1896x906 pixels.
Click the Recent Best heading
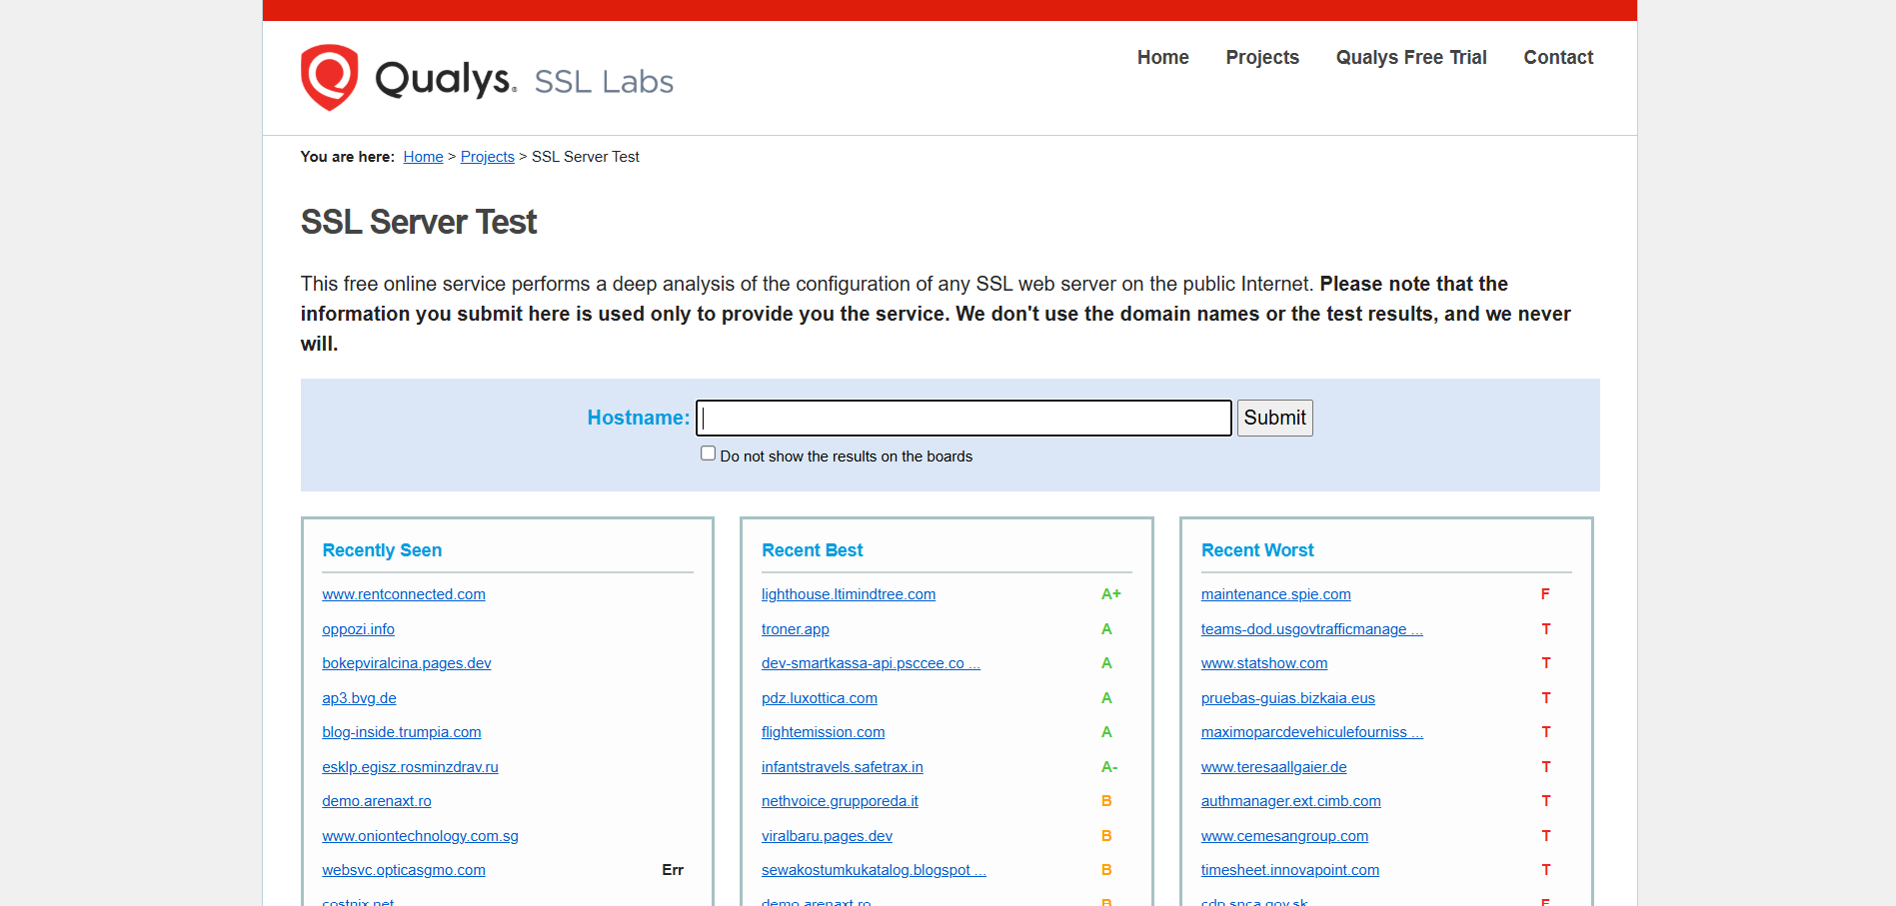[813, 550]
